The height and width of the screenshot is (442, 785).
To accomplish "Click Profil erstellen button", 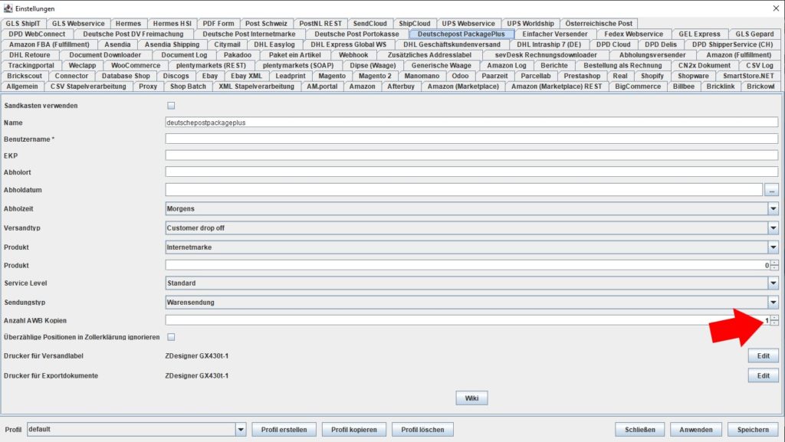I will click(284, 430).
